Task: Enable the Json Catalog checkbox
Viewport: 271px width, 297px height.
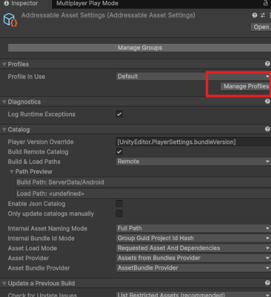Action: (x=119, y=204)
